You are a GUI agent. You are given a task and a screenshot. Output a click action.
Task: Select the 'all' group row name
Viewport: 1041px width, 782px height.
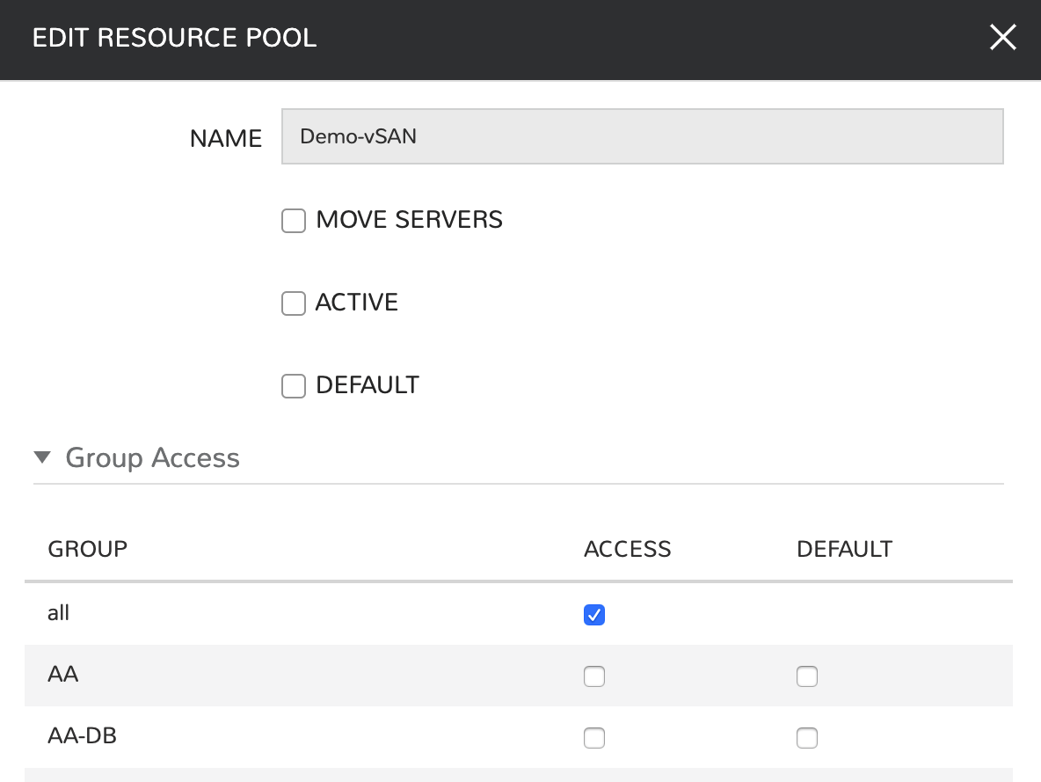(58, 613)
